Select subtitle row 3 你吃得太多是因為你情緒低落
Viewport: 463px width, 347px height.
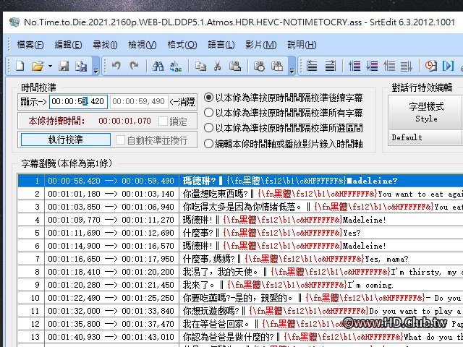click(x=240, y=207)
